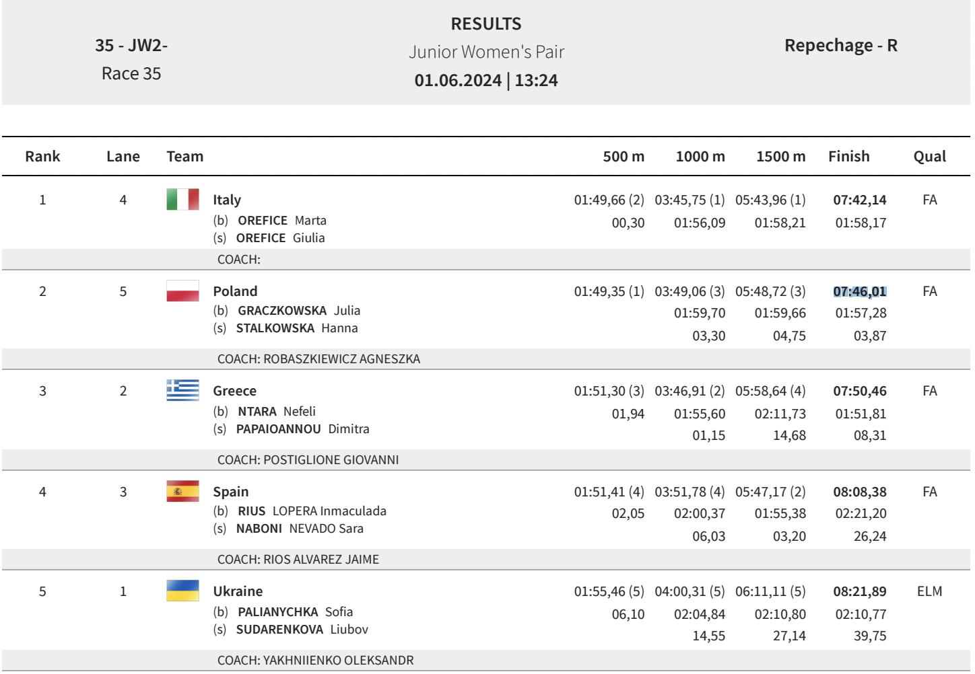Click the Rank column header

pos(42,157)
